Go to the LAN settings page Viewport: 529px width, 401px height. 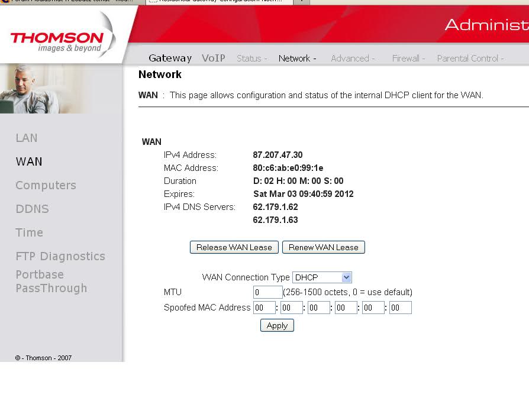27,138
